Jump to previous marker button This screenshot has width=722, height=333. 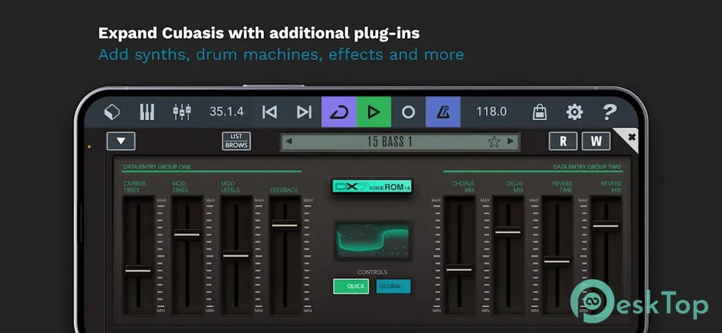270,112
